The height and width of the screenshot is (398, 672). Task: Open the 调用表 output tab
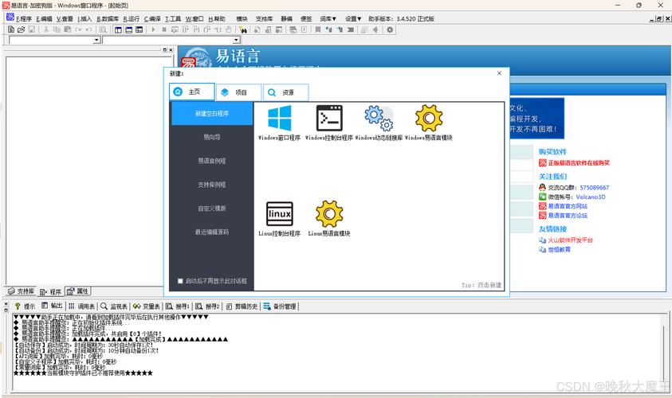point(82,306)
